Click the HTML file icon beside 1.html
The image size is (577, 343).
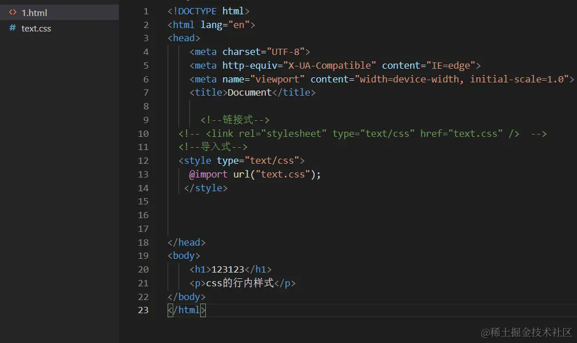click(13, 13)
